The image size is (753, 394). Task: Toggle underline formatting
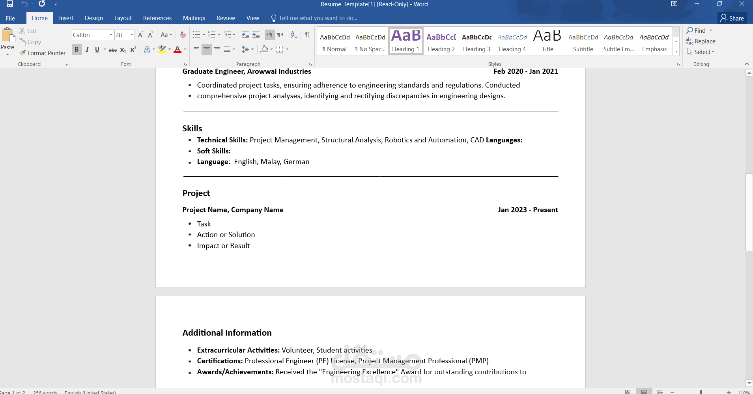point(97,49)
